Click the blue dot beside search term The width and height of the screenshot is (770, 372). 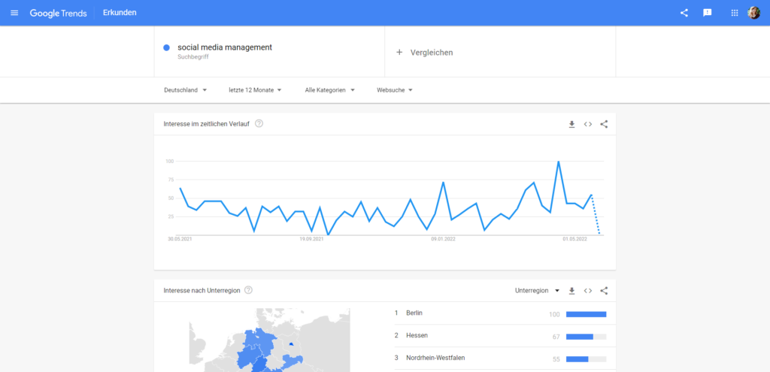(x=166, y=47)
